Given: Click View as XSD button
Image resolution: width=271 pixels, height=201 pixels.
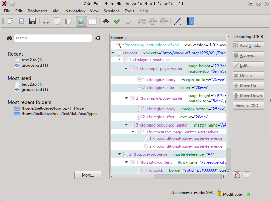Looking at the screenshot, I should [249, 105].
